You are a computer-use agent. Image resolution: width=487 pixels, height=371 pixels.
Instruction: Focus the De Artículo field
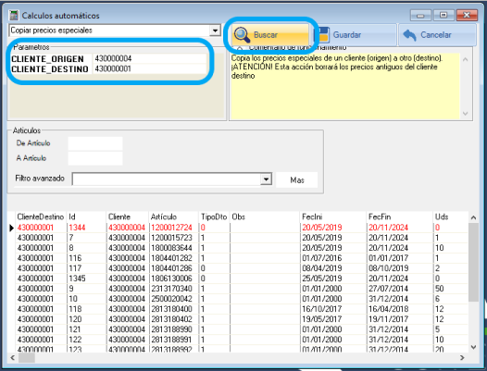[95, 143]
